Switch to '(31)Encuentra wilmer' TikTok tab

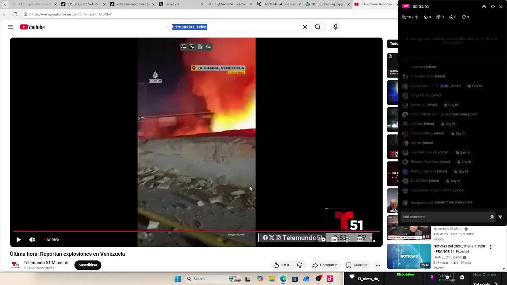(x=83, y=4)
